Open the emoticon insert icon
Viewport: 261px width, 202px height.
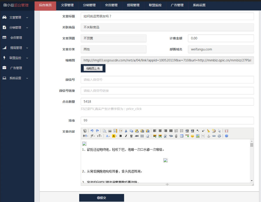192,136
